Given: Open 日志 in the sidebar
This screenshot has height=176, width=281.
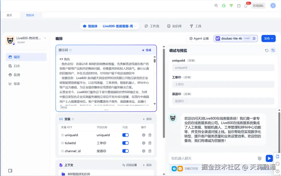Looking at the screenshot, I should (26, 66).
